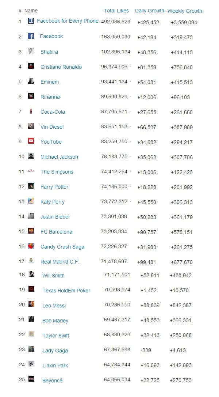Viewport: 219px width, 397px height.
Task: Open the Michael Jackson page link
Action: 59,157
